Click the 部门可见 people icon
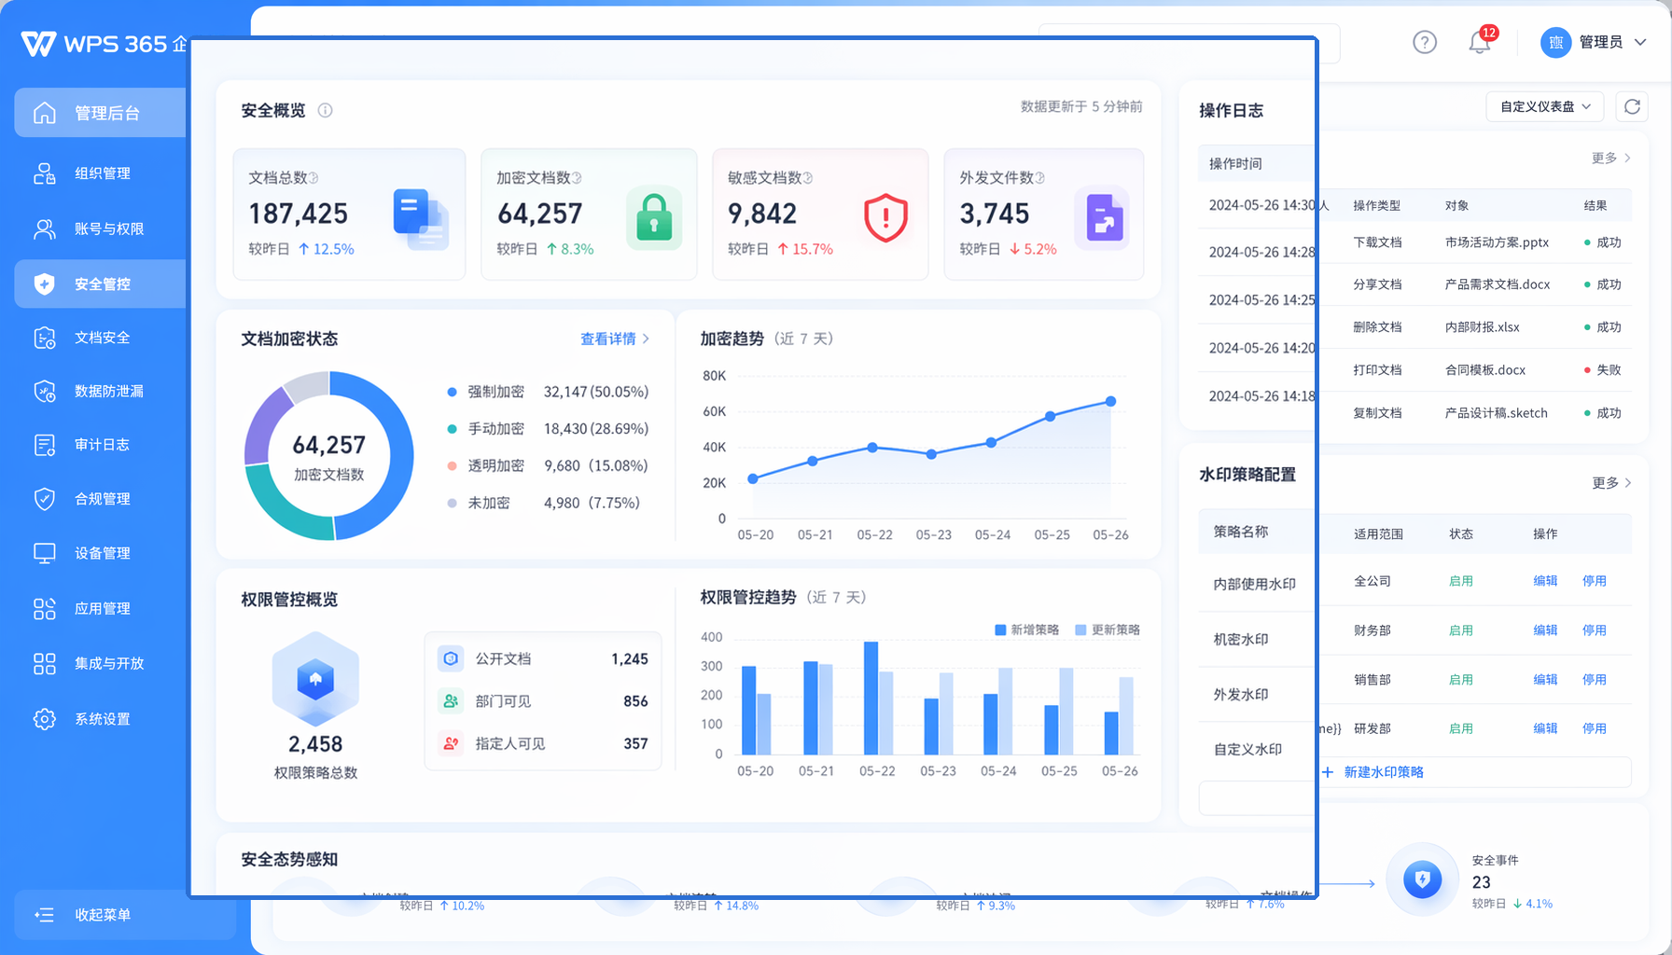 coord(451,700)
